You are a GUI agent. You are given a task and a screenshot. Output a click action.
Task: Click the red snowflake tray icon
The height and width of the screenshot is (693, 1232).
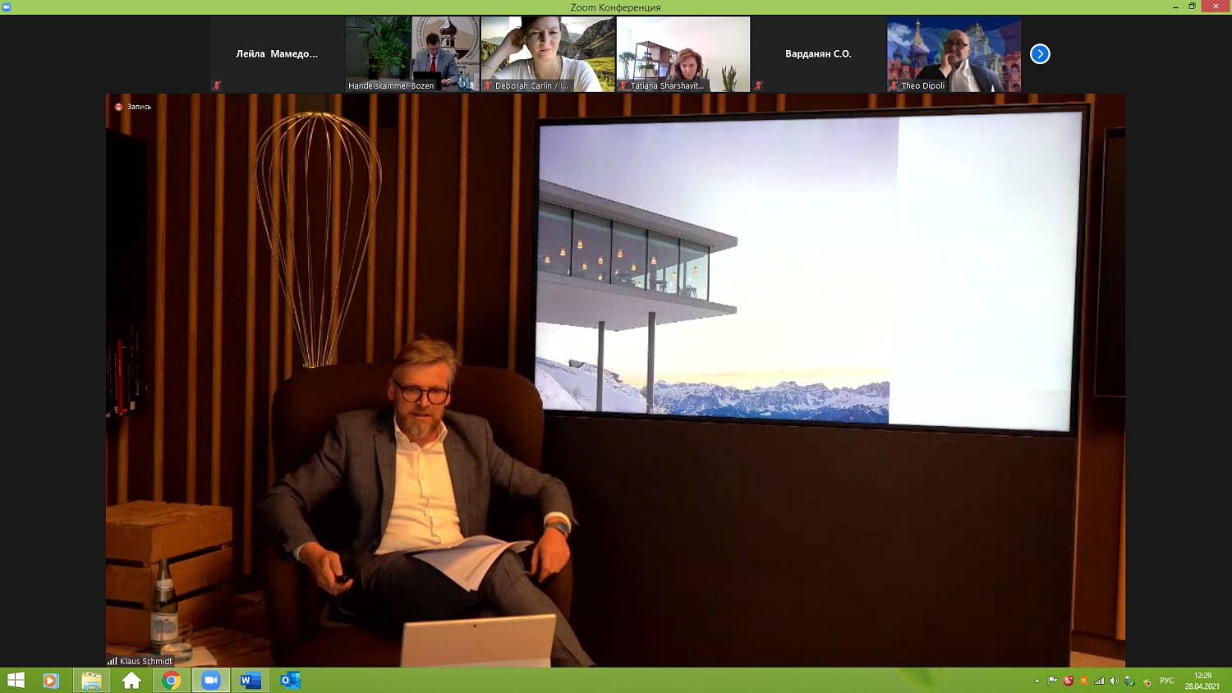pos(1069,681)
